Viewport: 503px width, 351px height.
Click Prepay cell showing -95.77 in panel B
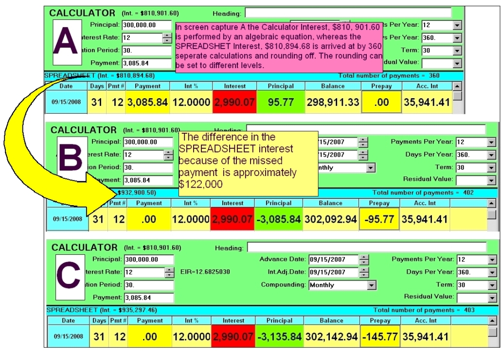[379, 219]
